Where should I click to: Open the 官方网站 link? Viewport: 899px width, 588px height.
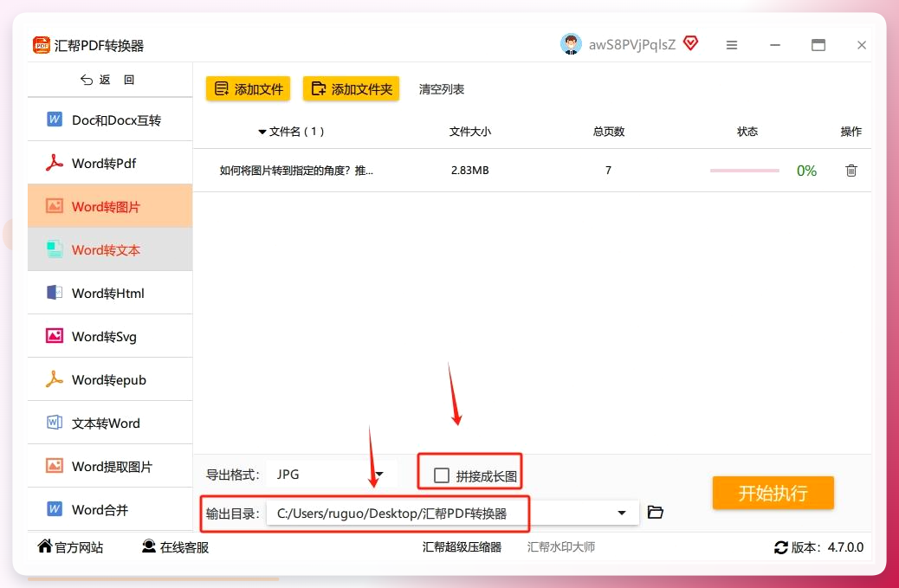coord(70,546)
